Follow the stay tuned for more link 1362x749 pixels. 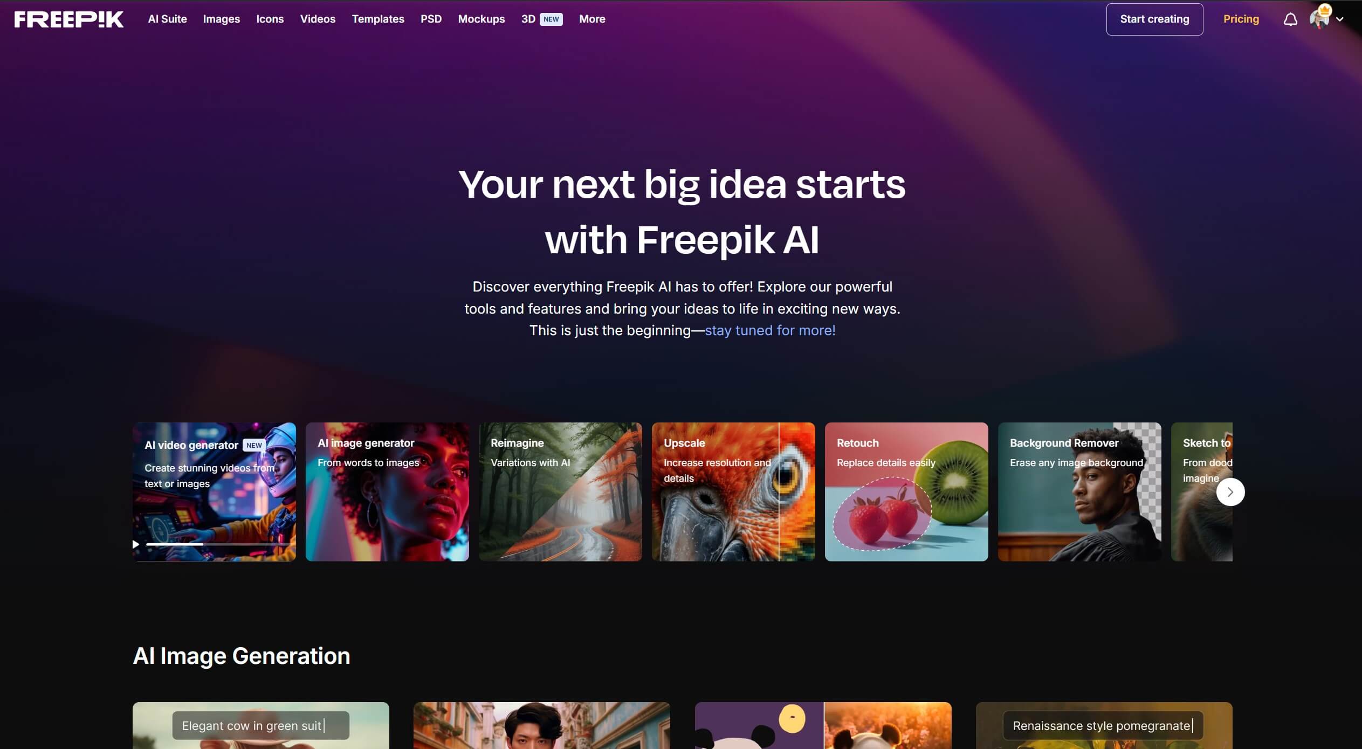pyautogui.click(x=770, y=330)
